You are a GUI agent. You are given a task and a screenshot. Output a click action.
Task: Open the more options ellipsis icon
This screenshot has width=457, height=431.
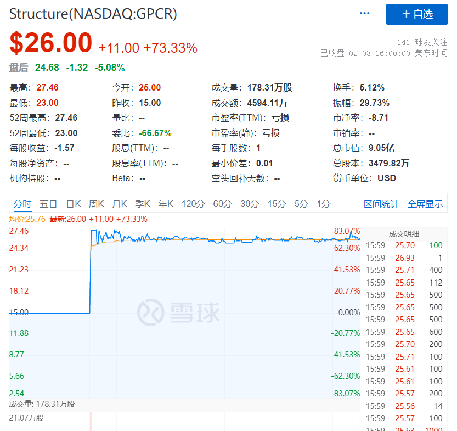coord(364,13)
